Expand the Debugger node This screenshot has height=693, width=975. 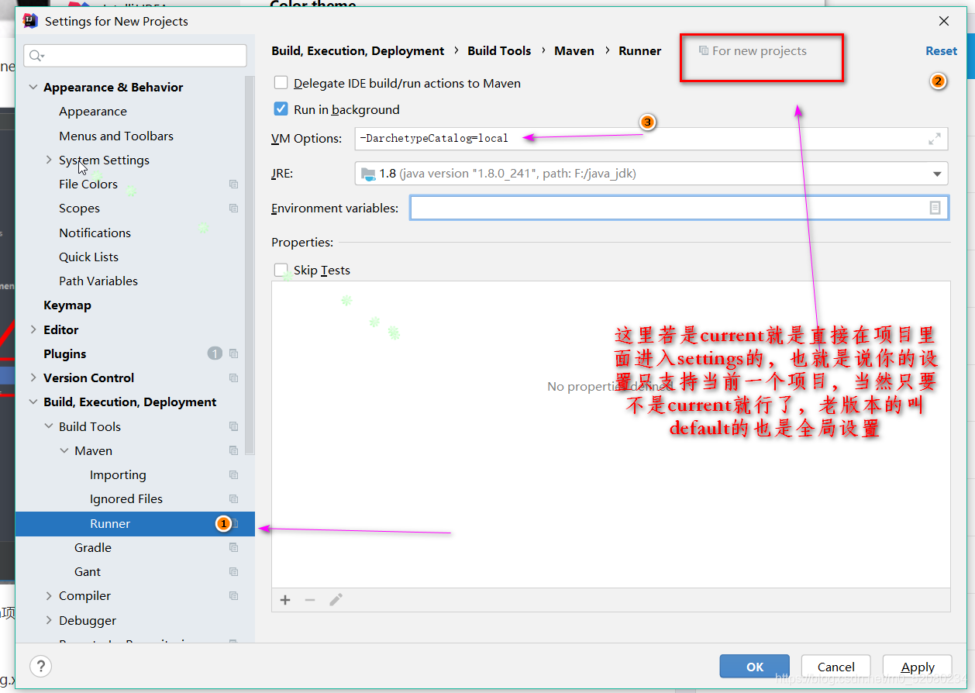tap(50, 620)
